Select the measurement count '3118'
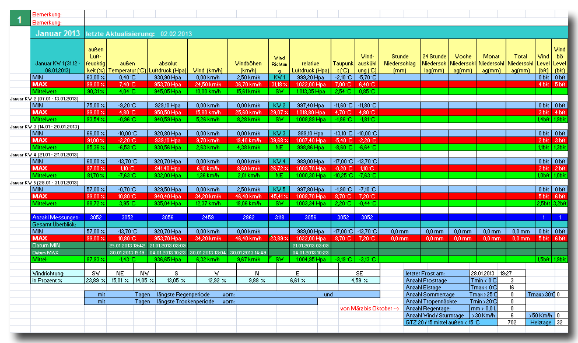 279,218
